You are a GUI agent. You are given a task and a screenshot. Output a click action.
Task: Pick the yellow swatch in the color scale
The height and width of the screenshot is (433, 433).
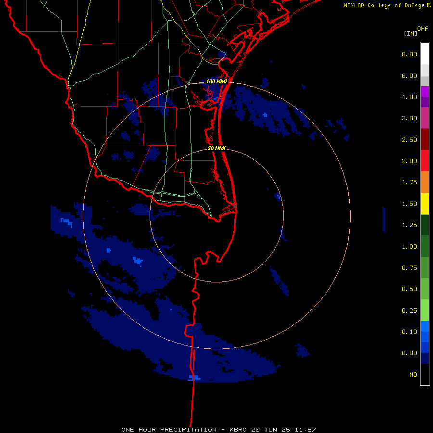[425, 204]
